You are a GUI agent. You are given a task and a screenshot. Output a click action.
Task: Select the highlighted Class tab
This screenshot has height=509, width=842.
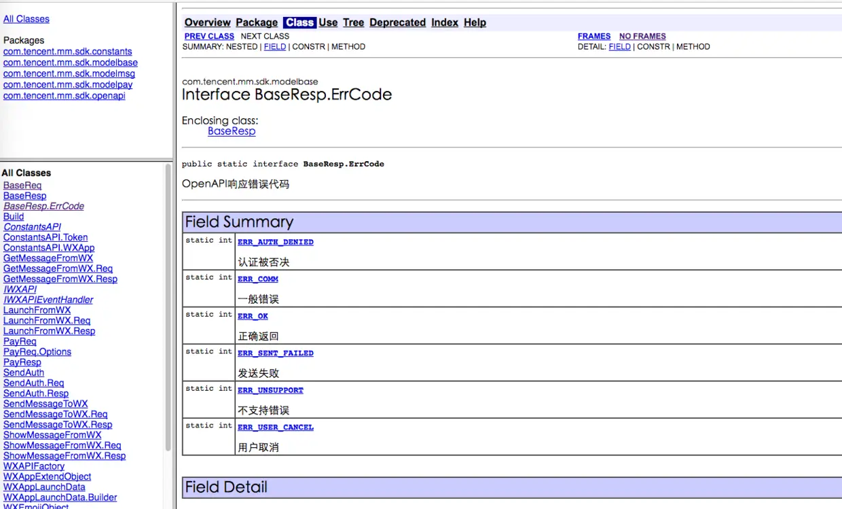299,22
